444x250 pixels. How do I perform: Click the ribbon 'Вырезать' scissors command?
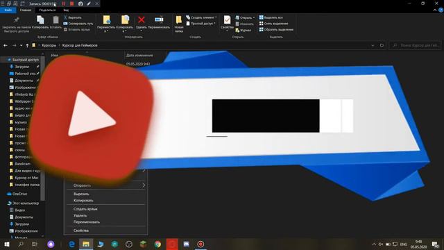pyautogui.click(x=73, y=17)
